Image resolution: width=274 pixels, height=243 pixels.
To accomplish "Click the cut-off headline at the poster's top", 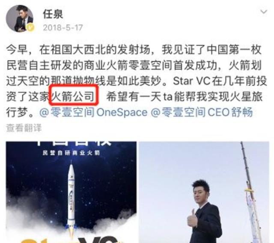I will [73, 143].
